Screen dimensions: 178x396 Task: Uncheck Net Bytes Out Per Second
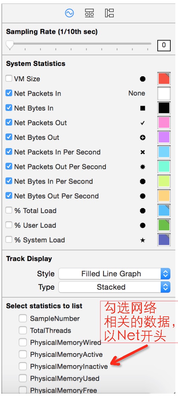coord(9,196)
